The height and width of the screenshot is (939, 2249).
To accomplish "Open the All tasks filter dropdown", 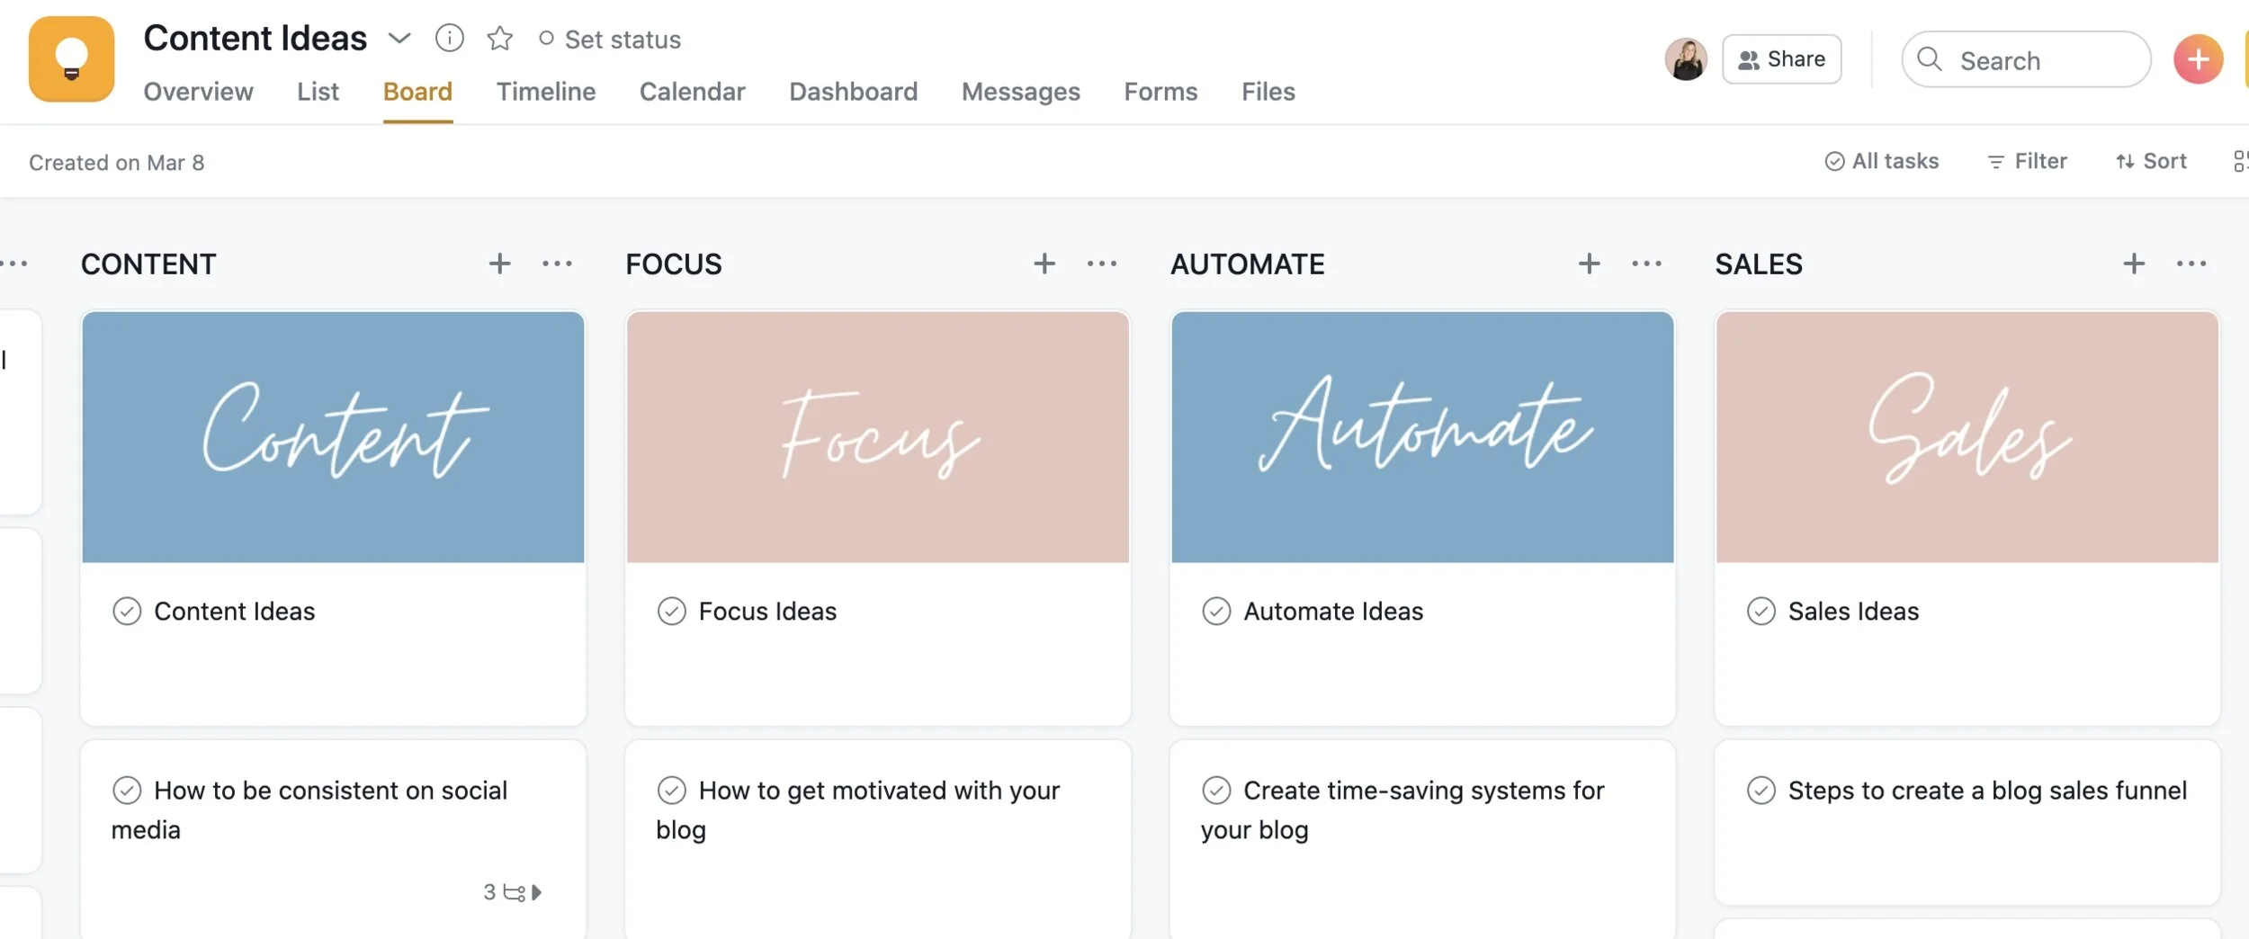I will coord(1881,161).
